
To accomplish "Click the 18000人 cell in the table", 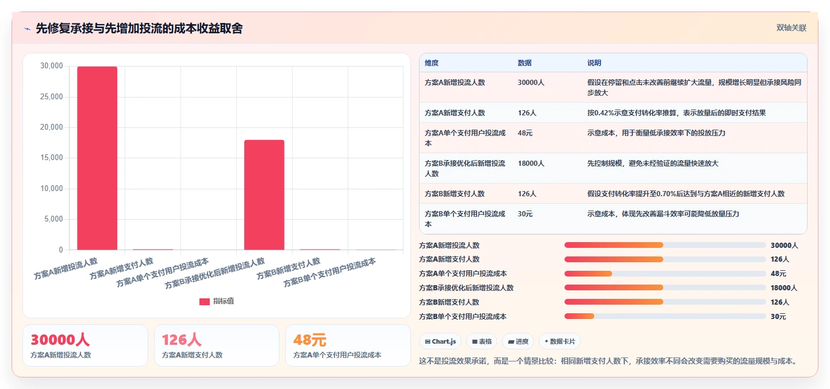I will click(531, 164).
